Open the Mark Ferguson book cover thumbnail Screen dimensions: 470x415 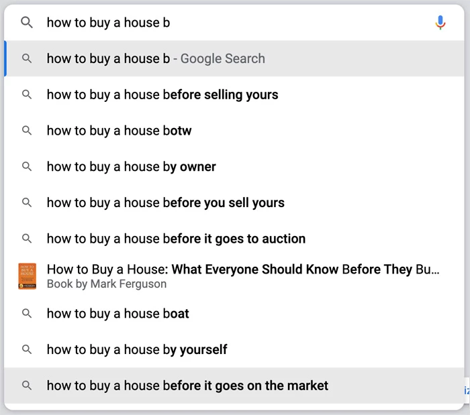(x=28, y=276)
